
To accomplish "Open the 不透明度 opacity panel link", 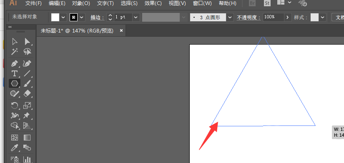I will pos(249,18).
